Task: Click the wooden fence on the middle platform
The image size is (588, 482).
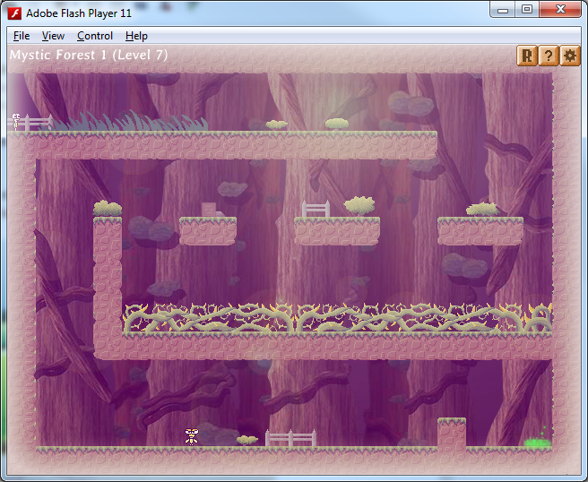Action: pos(316,209)
